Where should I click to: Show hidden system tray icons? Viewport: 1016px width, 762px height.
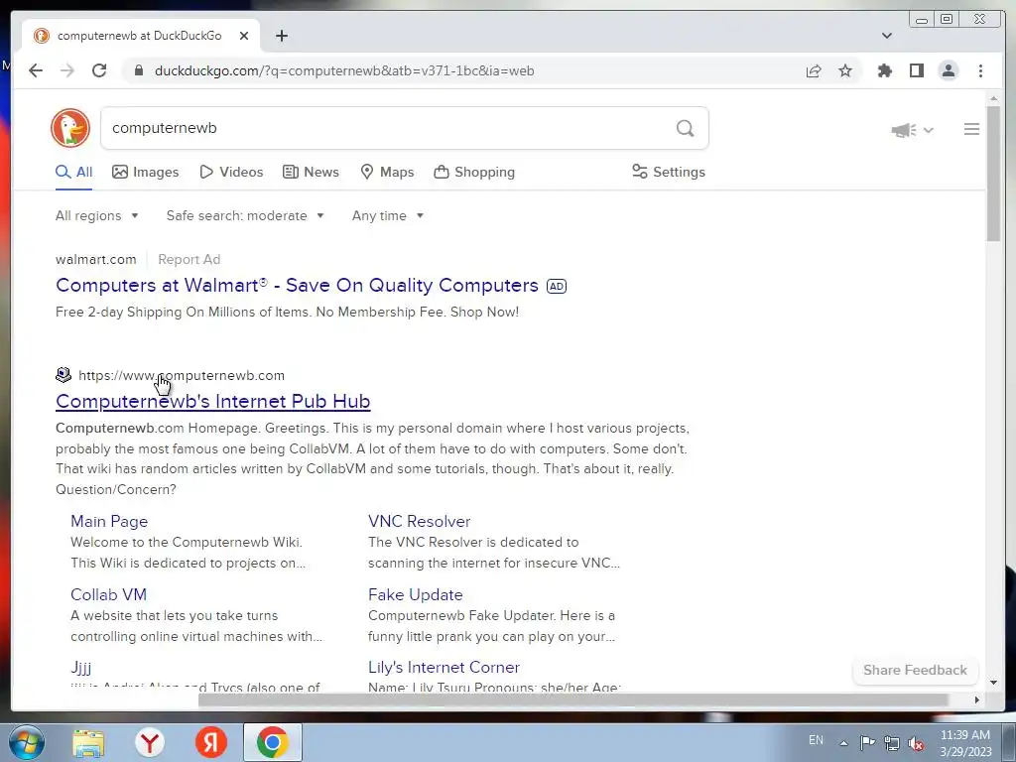point(843,743)
